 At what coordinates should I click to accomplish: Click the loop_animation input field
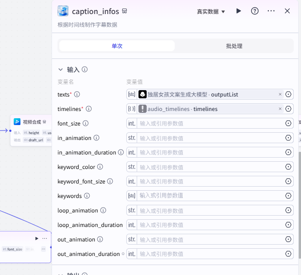tap(210, 210)
